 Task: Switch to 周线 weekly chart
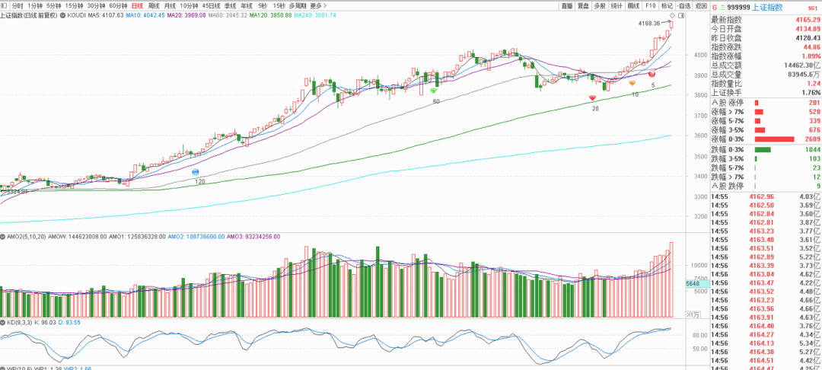point(154,6)
